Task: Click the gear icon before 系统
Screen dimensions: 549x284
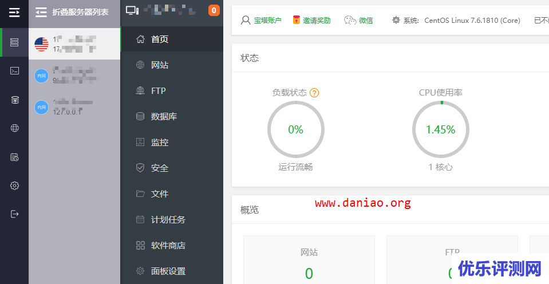Action: 396,20
